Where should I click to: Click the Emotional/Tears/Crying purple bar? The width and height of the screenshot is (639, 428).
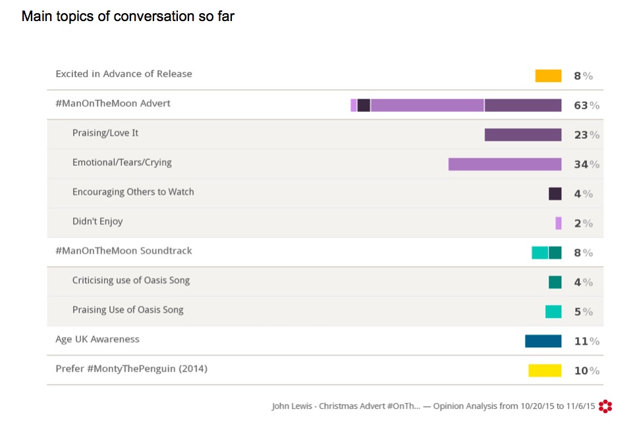505,164
